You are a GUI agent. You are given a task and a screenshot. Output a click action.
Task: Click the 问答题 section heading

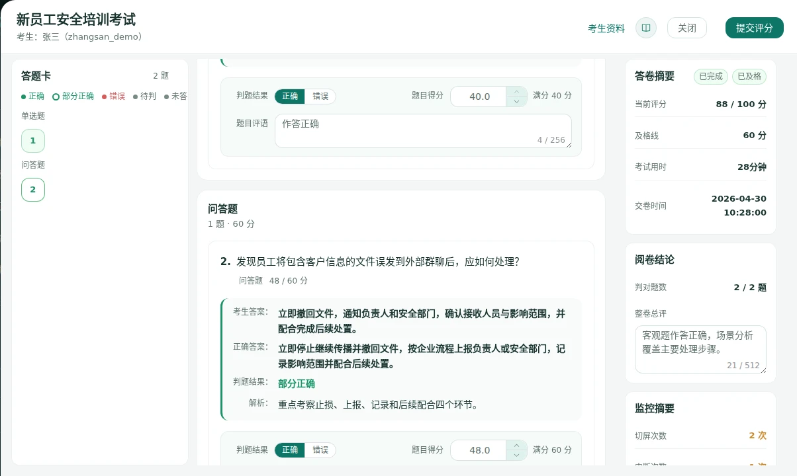pos(222,209)
